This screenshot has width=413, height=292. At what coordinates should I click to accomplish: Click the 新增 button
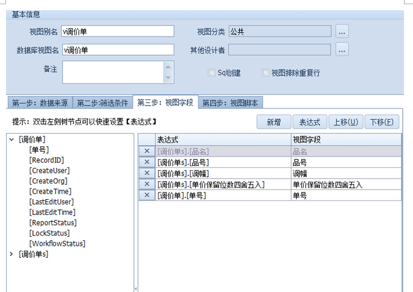[274, 122]
